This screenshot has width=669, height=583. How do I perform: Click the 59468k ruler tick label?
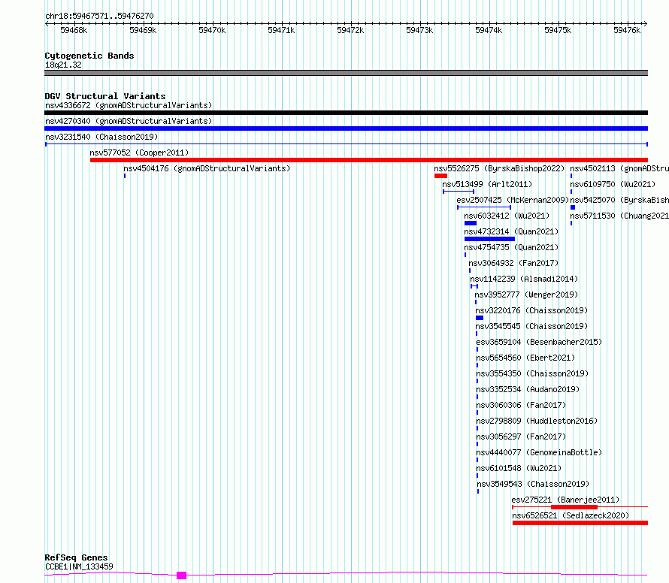pyautogui.click(x=74, y=30)
